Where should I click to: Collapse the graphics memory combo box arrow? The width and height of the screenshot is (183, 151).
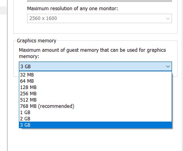tap(168, 67)
